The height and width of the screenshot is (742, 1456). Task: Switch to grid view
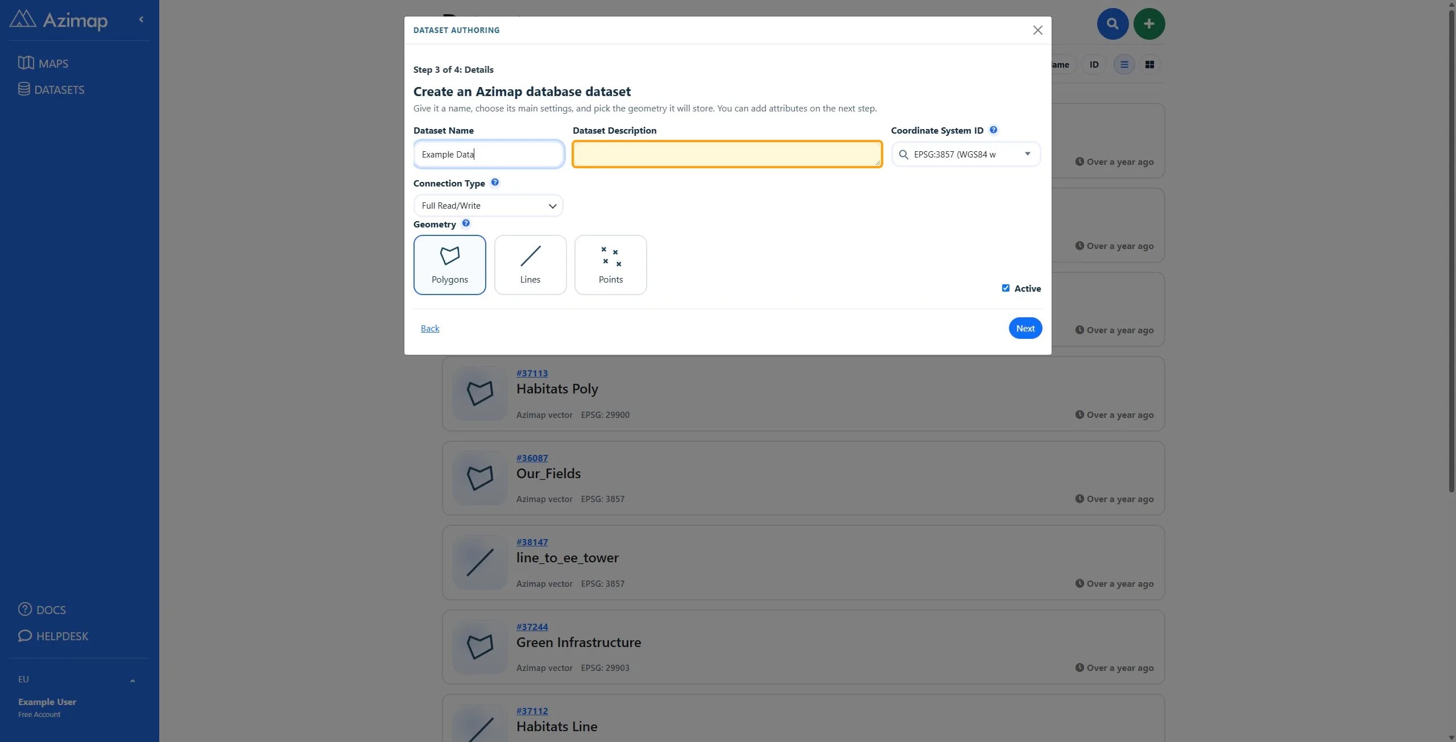[1149, 64]
